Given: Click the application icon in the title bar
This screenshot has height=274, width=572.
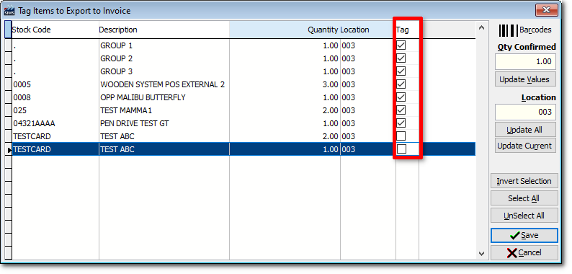Looking at the screenshot, I should point(9,11).
